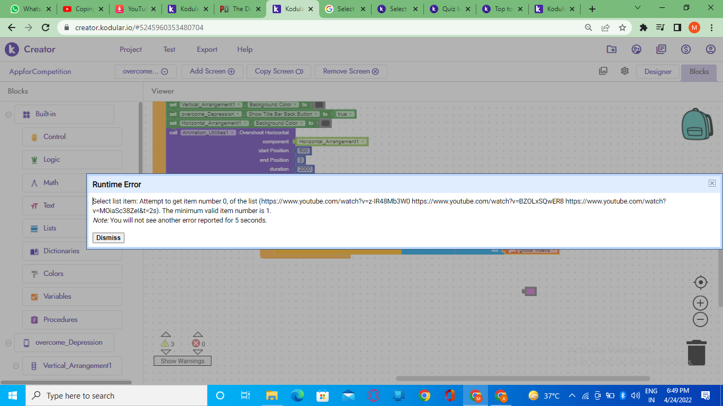The image size is (723, 406).
Task: Collapse the Vertical_Arrangement1 tree node
Action: tap(16, 365)
